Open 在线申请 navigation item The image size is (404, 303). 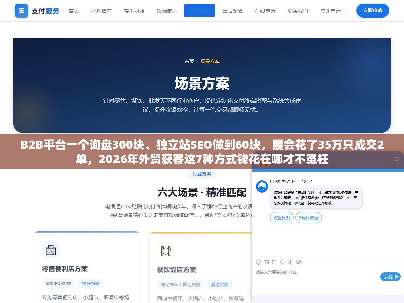point(265,11)
